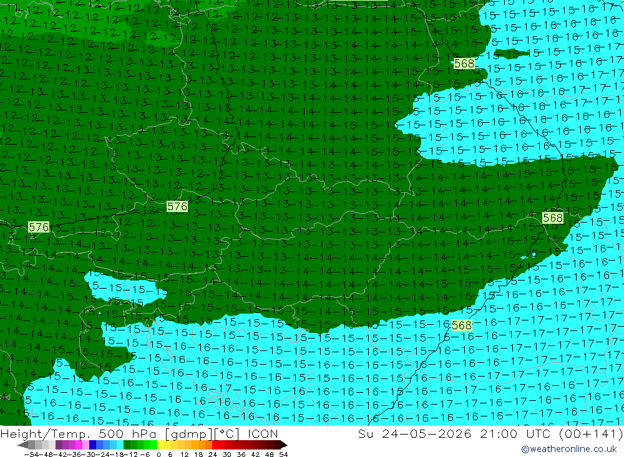Screen dimensions: 624x457
Task: Click the 568 label touching the right coastline
Action: 553,218
